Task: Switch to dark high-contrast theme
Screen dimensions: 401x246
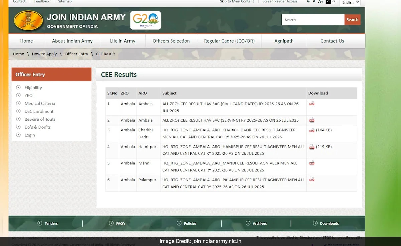Action: coord(328,2)
